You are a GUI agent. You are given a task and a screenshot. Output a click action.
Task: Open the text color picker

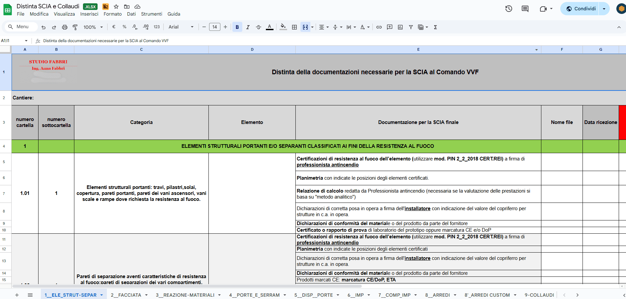270,27
